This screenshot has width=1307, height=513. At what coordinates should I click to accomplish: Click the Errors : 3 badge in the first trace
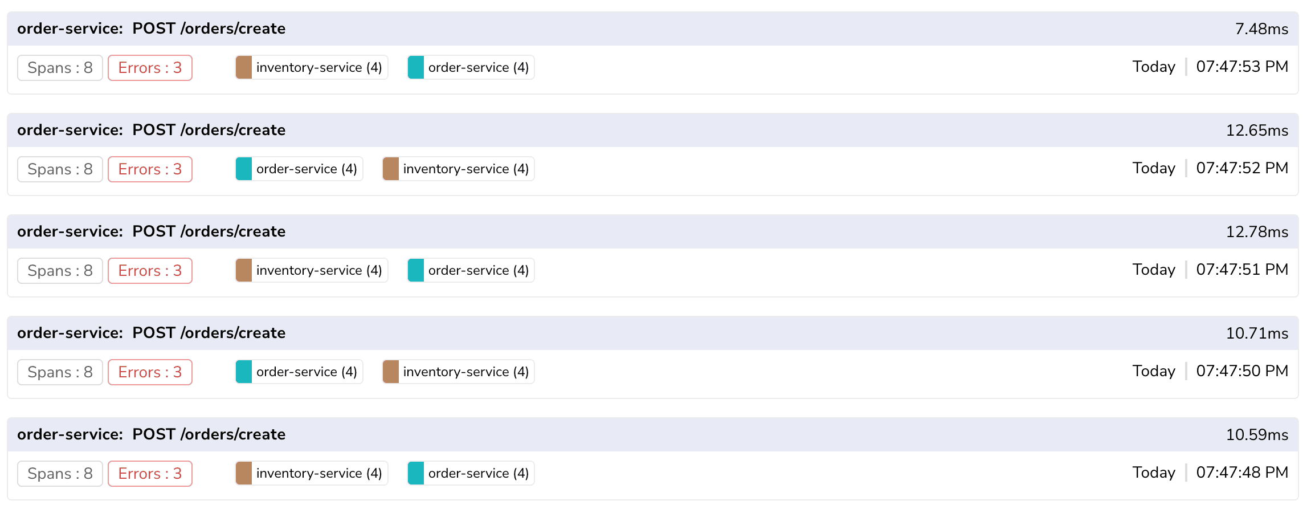click(x=150, y=67)
